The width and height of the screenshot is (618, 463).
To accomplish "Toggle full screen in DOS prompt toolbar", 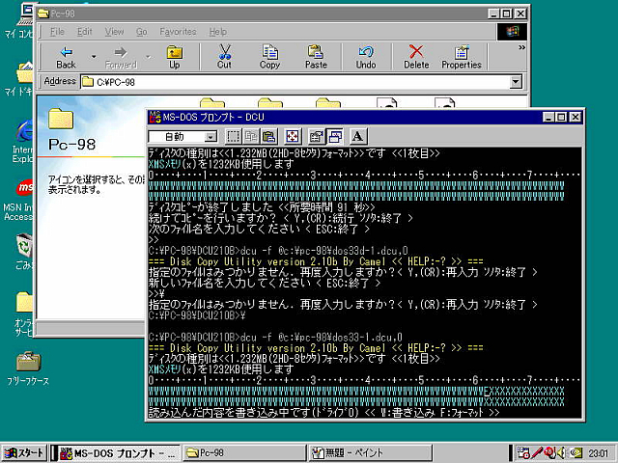I will click(292, 137).
